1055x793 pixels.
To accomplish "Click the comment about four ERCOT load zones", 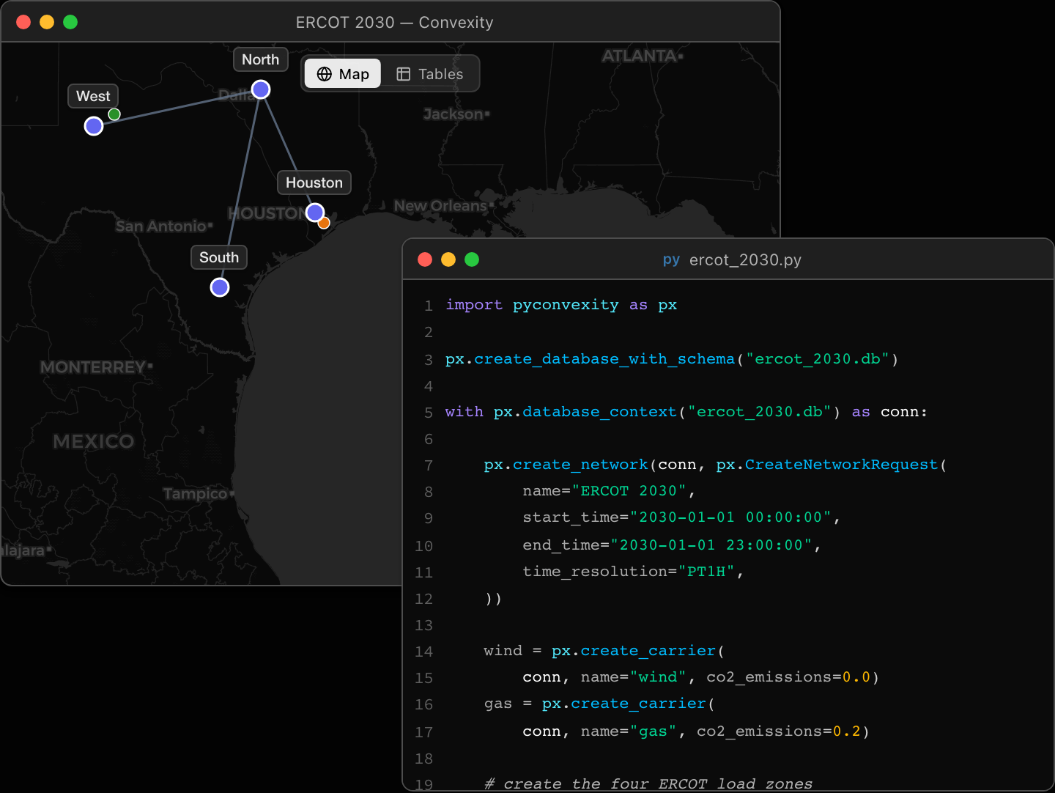I will (648, 783).
